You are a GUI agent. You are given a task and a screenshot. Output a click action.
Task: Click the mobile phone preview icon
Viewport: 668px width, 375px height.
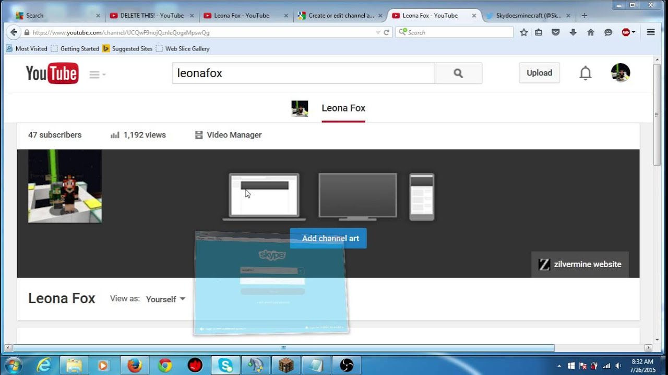(x=422, y=197)
